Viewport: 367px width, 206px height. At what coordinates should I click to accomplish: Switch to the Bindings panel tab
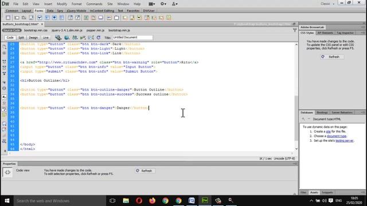pos(322,113)
